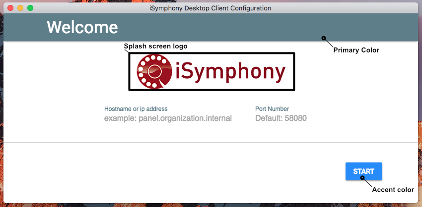
Task: Click the iSymphony splash screen logo
Action: click(211, 71)
